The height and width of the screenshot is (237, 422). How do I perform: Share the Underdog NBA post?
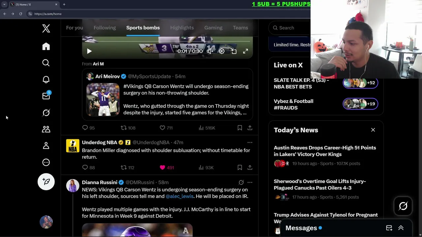click(250, 168)
